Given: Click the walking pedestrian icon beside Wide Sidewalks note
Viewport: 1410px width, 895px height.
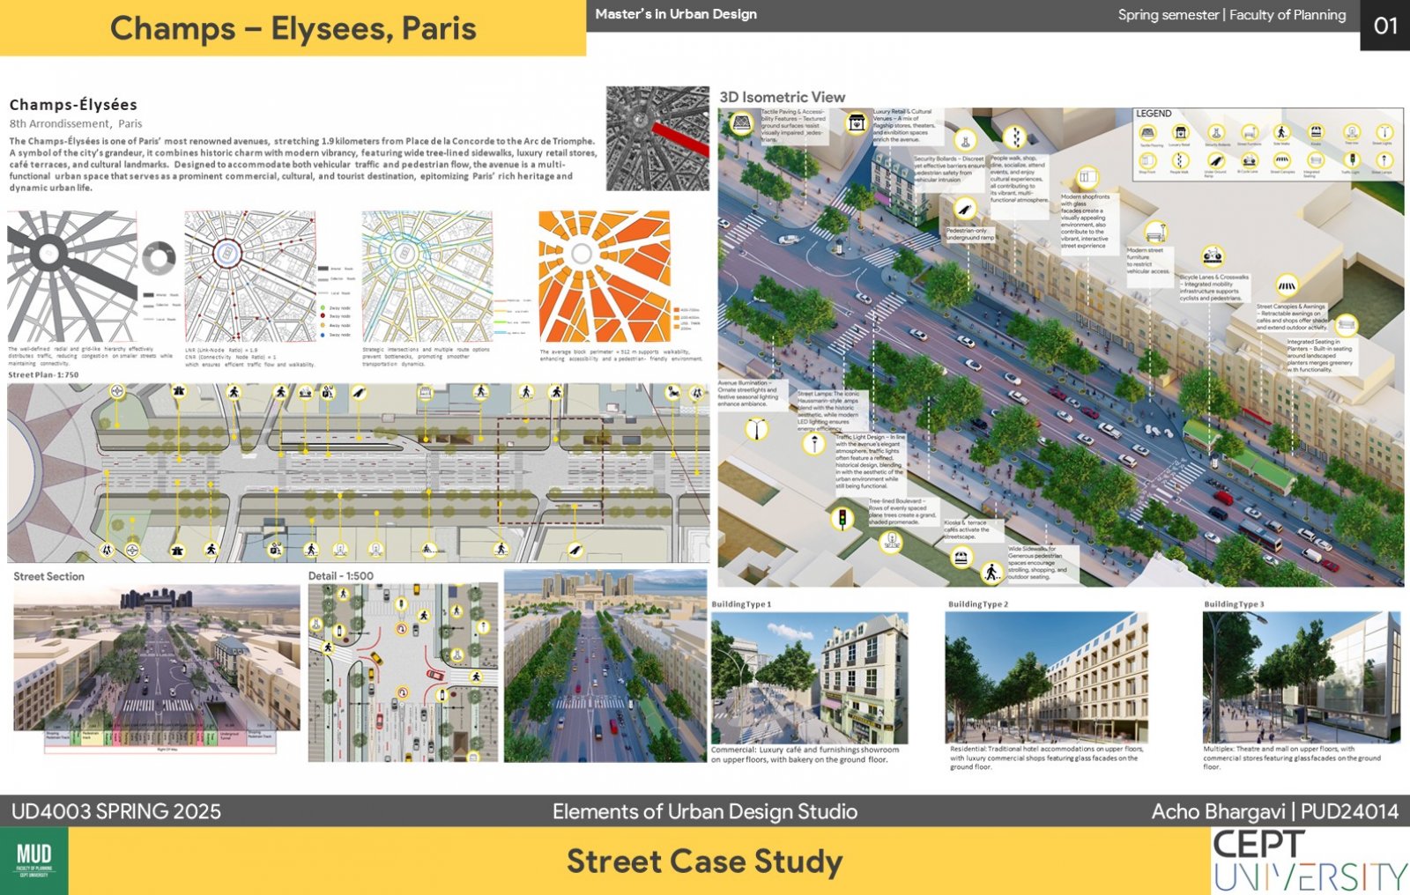Looking at the screenshot, I should [x=991, y=573].
